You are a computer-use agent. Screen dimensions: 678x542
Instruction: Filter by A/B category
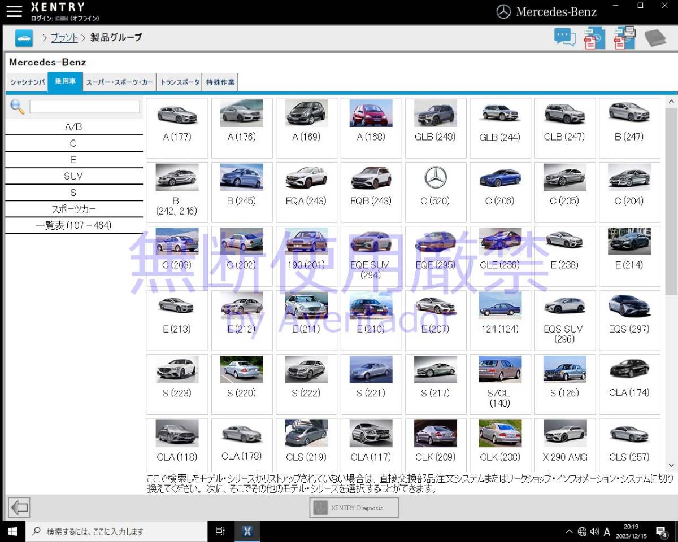(73, 127)
